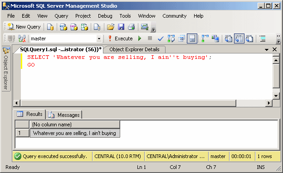283x173 pixels.
Task: Open the active files dropdown arrow
Action: point(267,49)
